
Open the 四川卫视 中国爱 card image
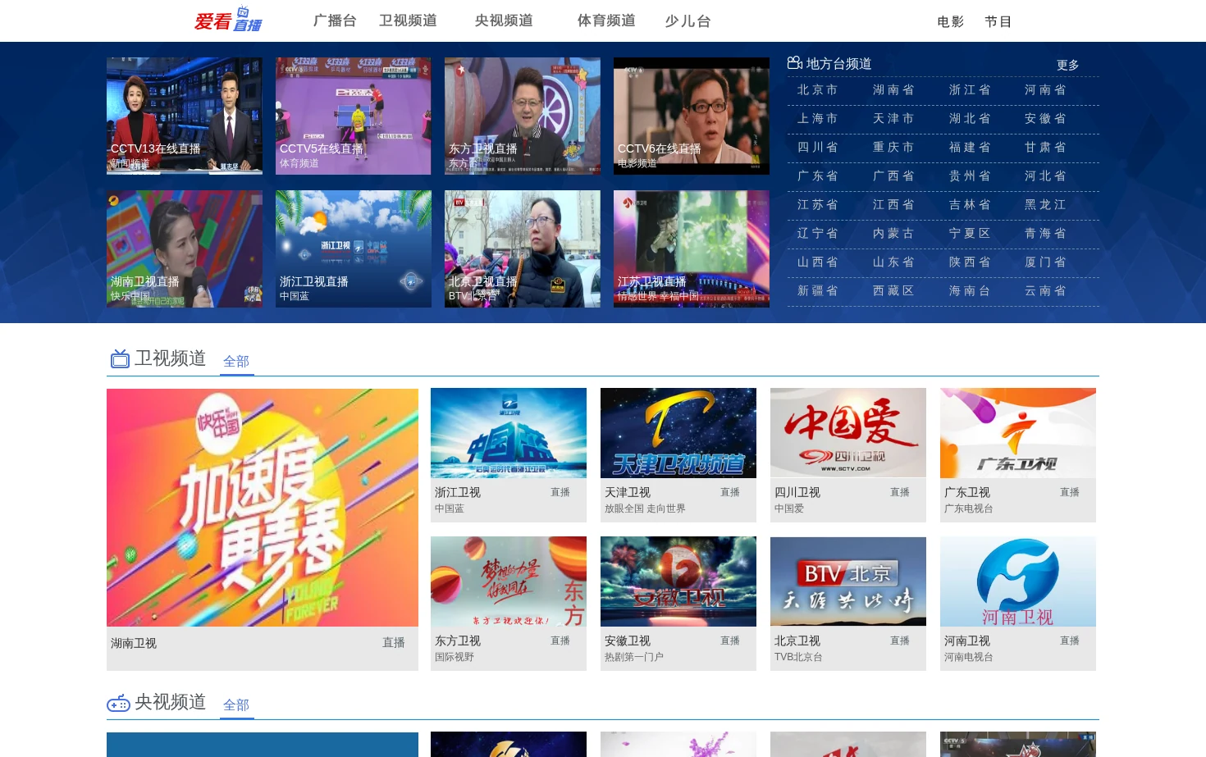click(848, 433)
